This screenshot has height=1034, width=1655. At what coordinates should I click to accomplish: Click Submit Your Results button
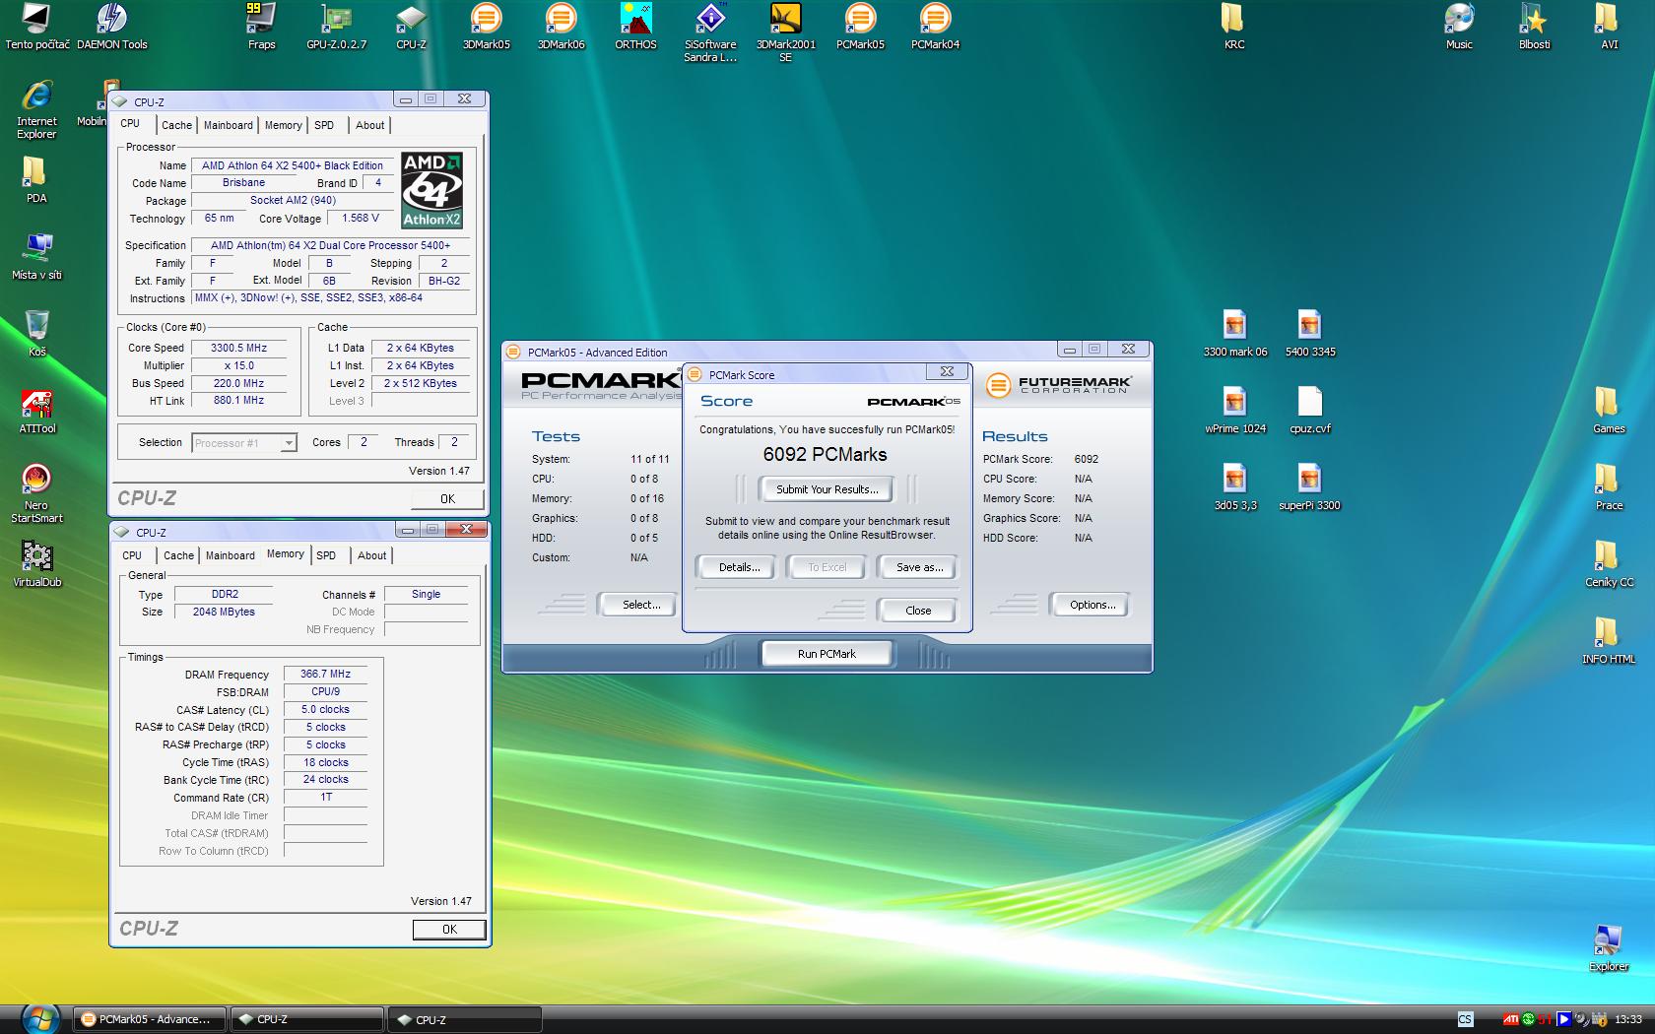[827, 489]
